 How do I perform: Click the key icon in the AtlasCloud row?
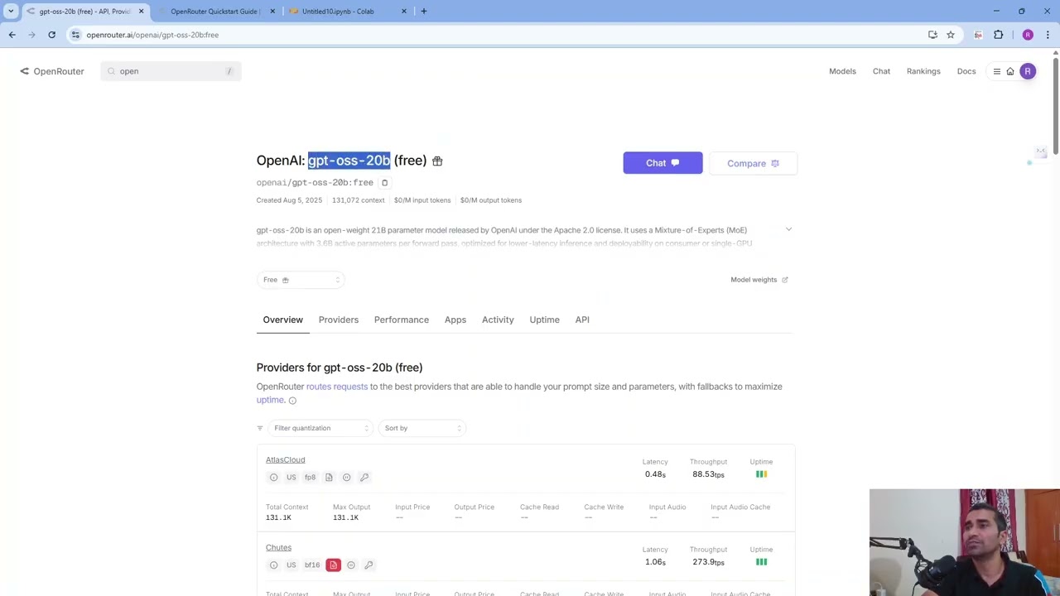[x=364, y=478]
